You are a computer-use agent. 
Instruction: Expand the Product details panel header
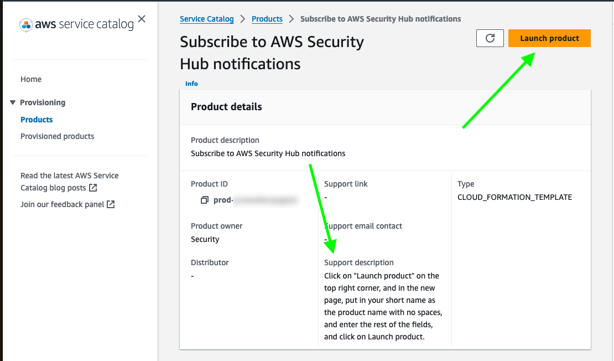pyautogui.click(x=227, y=107)
